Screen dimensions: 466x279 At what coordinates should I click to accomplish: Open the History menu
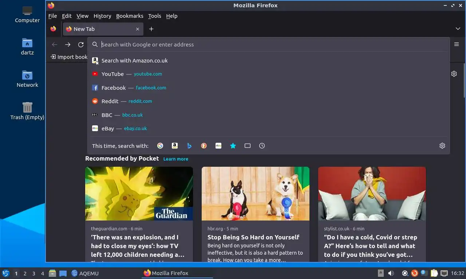(102, 16)
